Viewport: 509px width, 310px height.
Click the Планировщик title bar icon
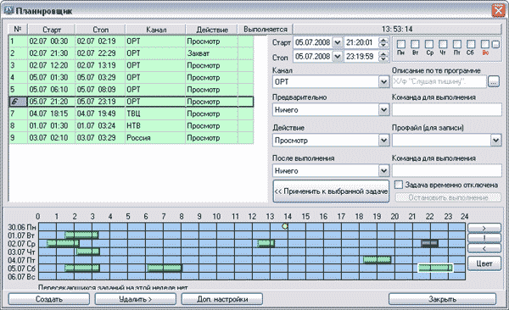point(8,10)
